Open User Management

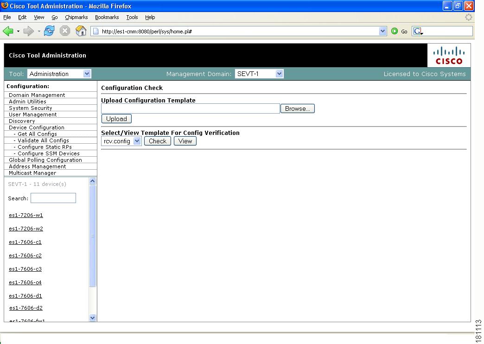point(33,115)
